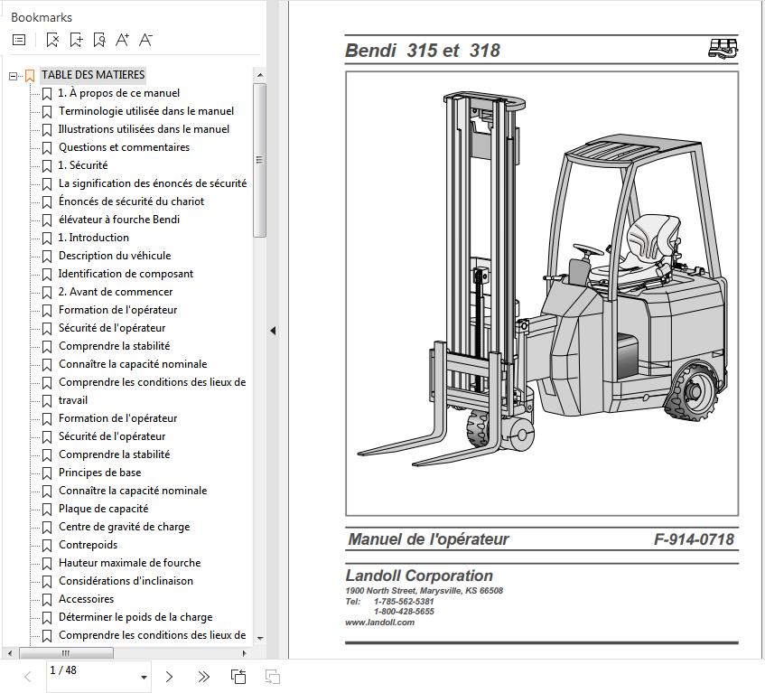The height and width of the screenshot is (693, 765).
Task: Click bookmark icon beside 'Accessoires'
Action: (47, 600)
